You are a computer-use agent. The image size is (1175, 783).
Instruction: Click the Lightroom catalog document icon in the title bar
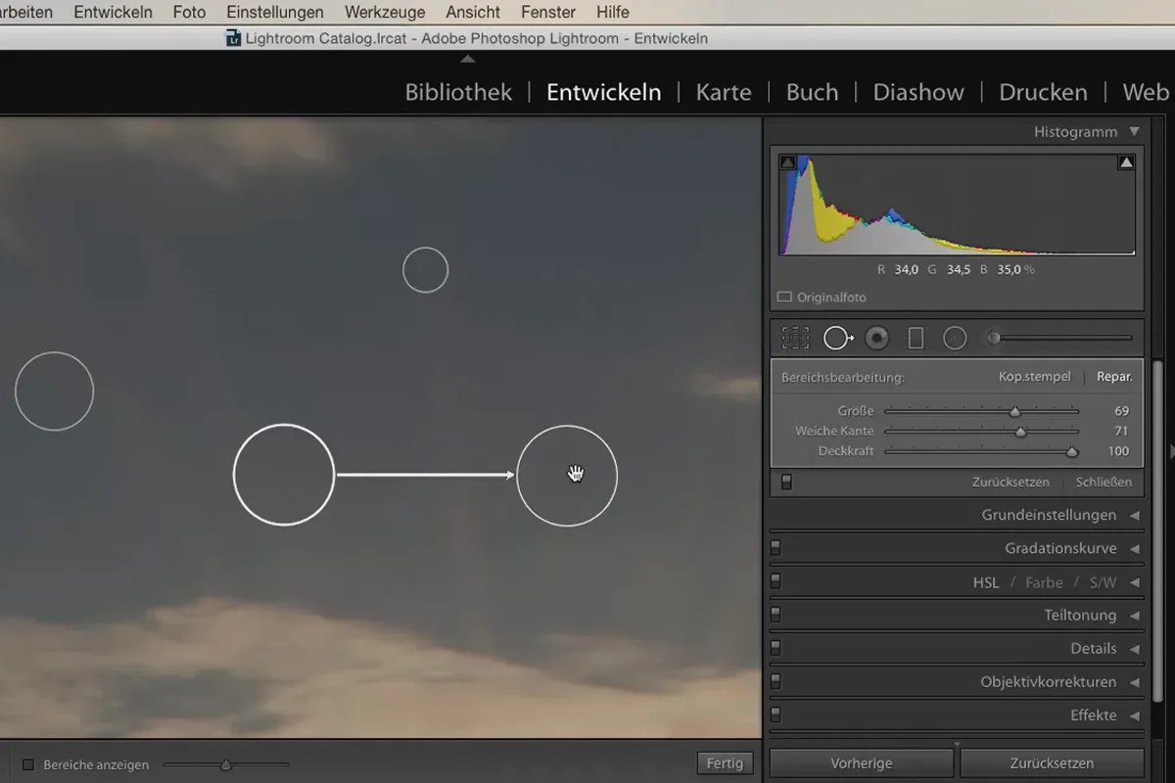click(x=233, y=38)
